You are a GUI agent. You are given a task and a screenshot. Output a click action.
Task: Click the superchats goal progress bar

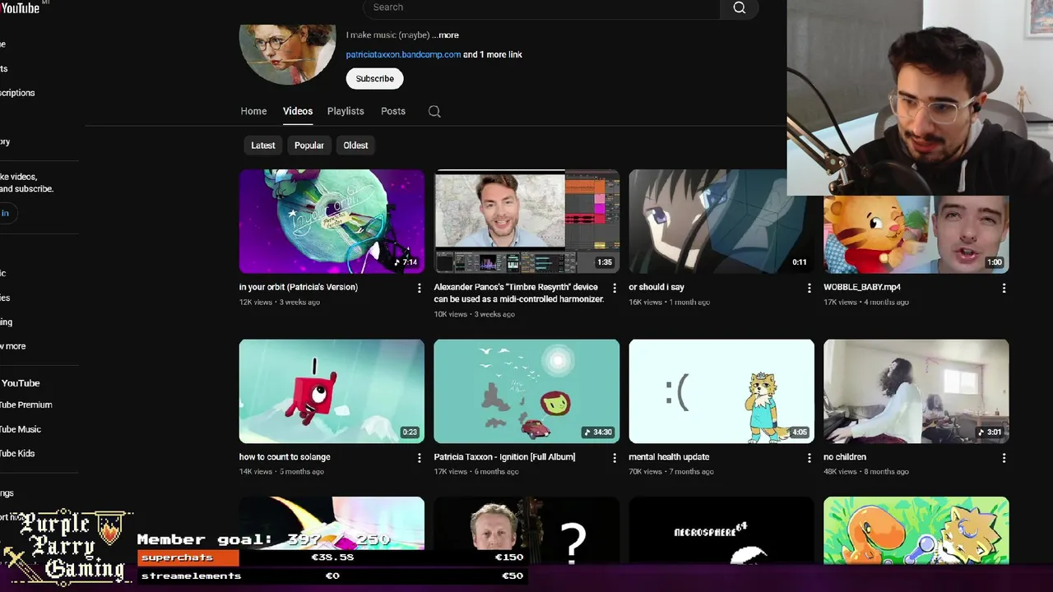[x=332, y=557]
